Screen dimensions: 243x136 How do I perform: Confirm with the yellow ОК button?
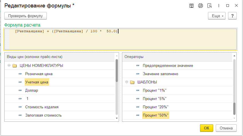point(207,128)
